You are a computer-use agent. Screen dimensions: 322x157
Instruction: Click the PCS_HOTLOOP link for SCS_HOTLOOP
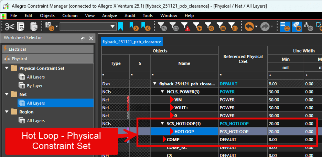(x=234, y=123)
